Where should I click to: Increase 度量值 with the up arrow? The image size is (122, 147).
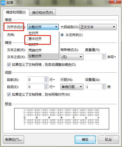[104, 55]
